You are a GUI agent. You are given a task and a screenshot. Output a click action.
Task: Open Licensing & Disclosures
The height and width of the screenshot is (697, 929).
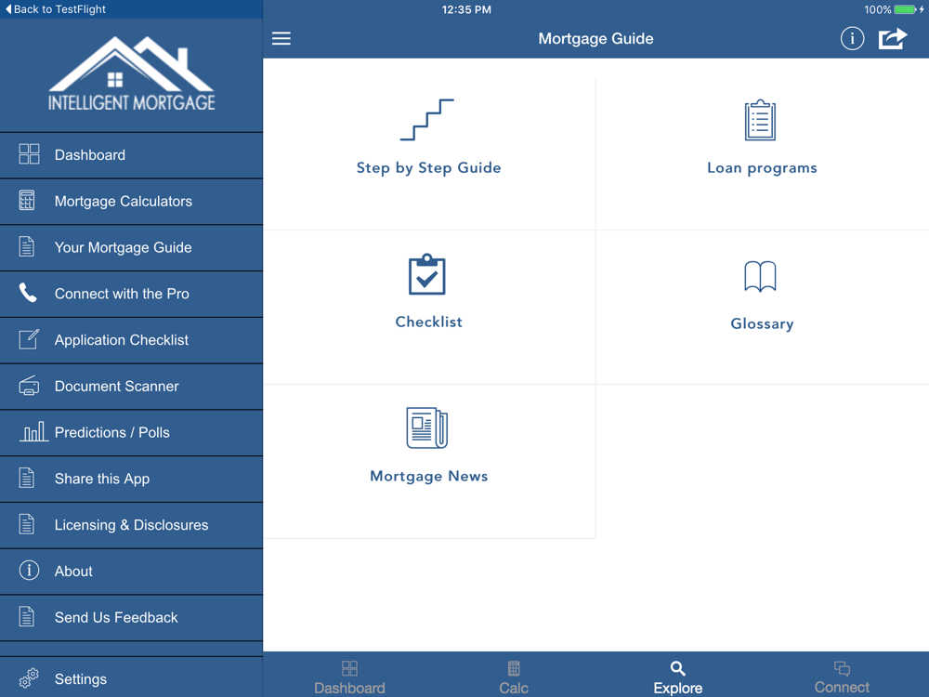click(x=132, y=525)
